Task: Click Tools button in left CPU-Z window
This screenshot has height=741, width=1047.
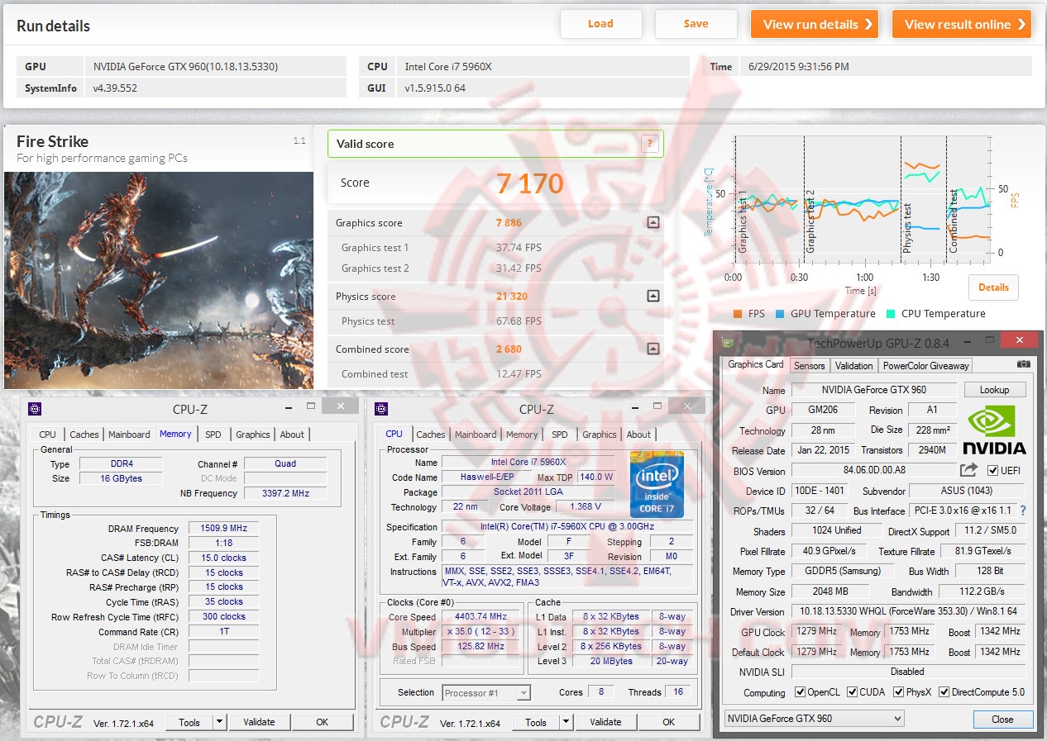Action: (189, 722)
